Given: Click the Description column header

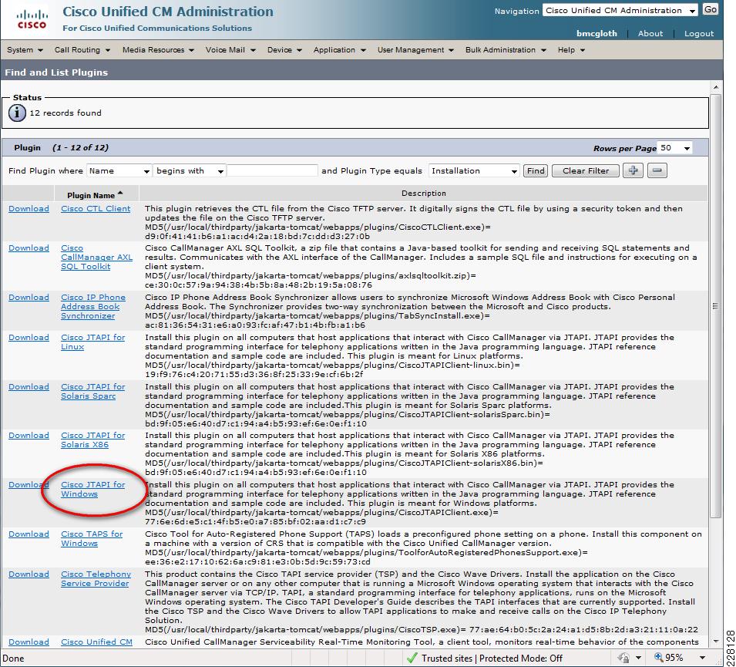Looking at the screenshot, I should click(x=423, y=193).
